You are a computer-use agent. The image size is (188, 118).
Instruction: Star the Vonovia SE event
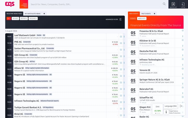[x=183, y=69]
